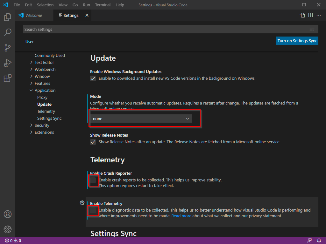Click the Settings Sync section heading

tap(113, 234)
